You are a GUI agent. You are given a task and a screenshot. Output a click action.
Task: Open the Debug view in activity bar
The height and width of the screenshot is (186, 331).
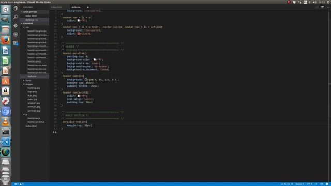pos(16,34)
